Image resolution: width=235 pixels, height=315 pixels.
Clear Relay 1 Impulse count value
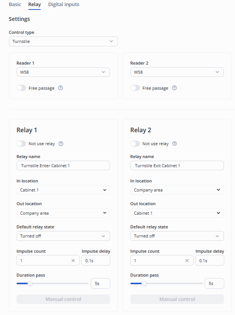(x=73, y=261)
